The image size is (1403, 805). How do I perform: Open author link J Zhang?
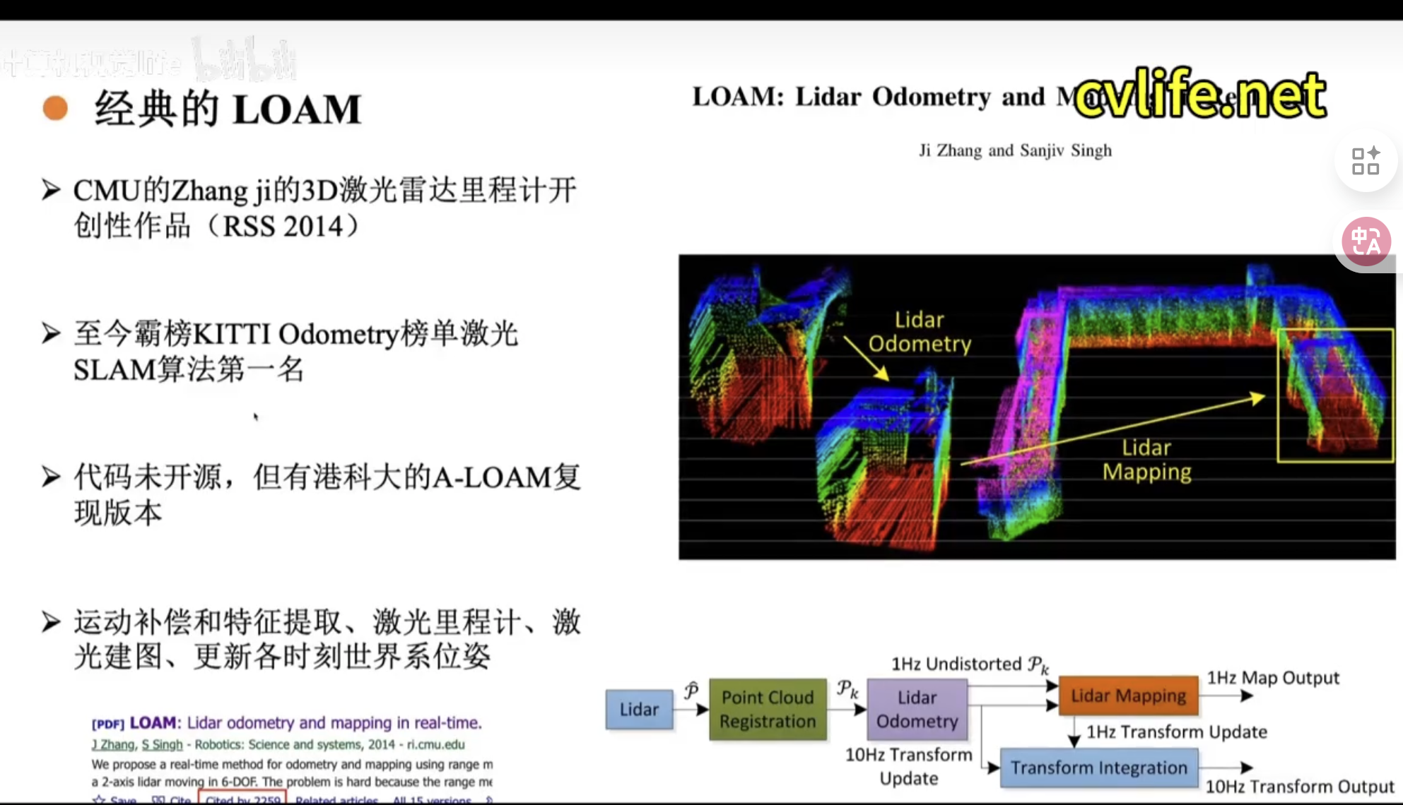[x=113, y=744]
